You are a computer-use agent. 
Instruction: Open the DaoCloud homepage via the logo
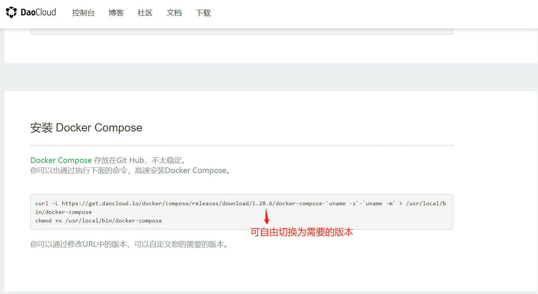pyautogui.click(x=31, y=12)
